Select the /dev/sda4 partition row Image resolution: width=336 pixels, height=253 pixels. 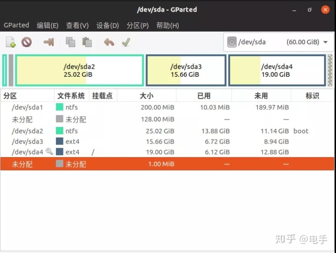167,152
